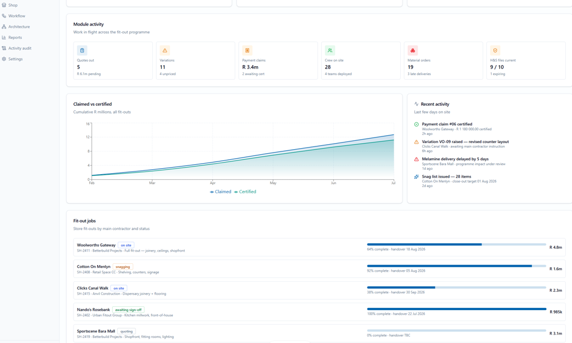
Task: Click 'on site' badge beside Clicks Canal Walk
Action: click(119, 288)
